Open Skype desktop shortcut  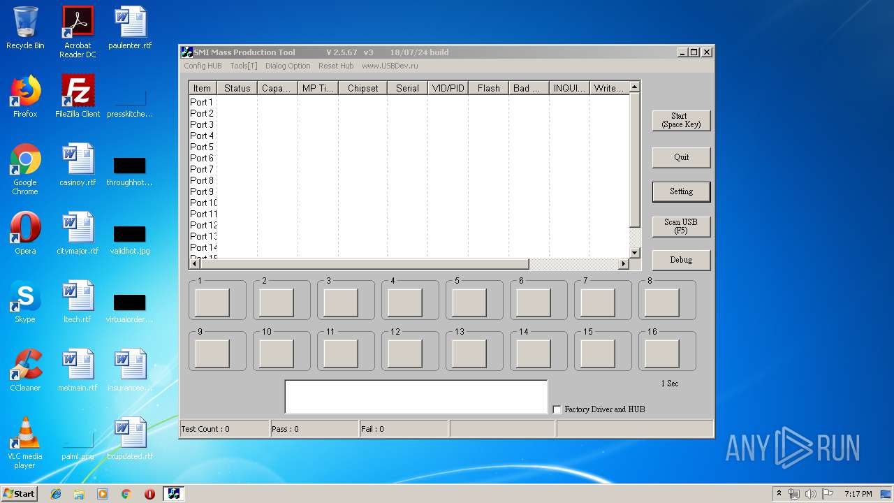pyautogui.click(x=25, y=302)
